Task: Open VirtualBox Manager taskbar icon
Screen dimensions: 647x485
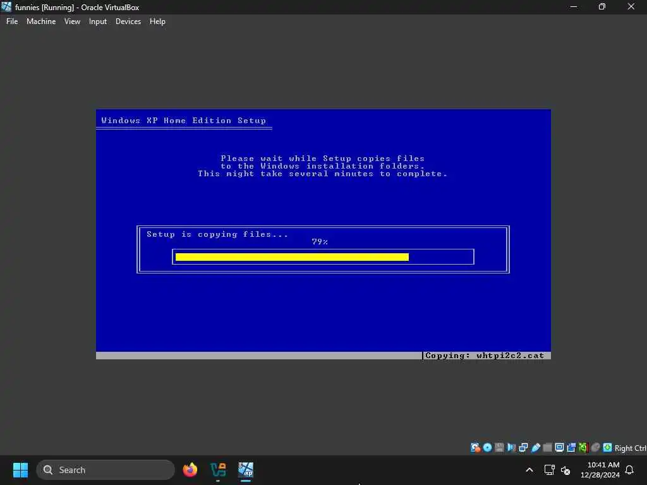Action: pos(218,470)
